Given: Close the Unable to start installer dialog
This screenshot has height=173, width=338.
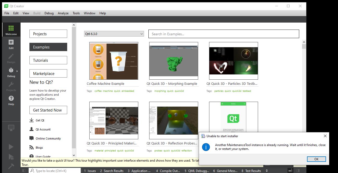Looking at the screenshot, I should click(x=325, y=136).
